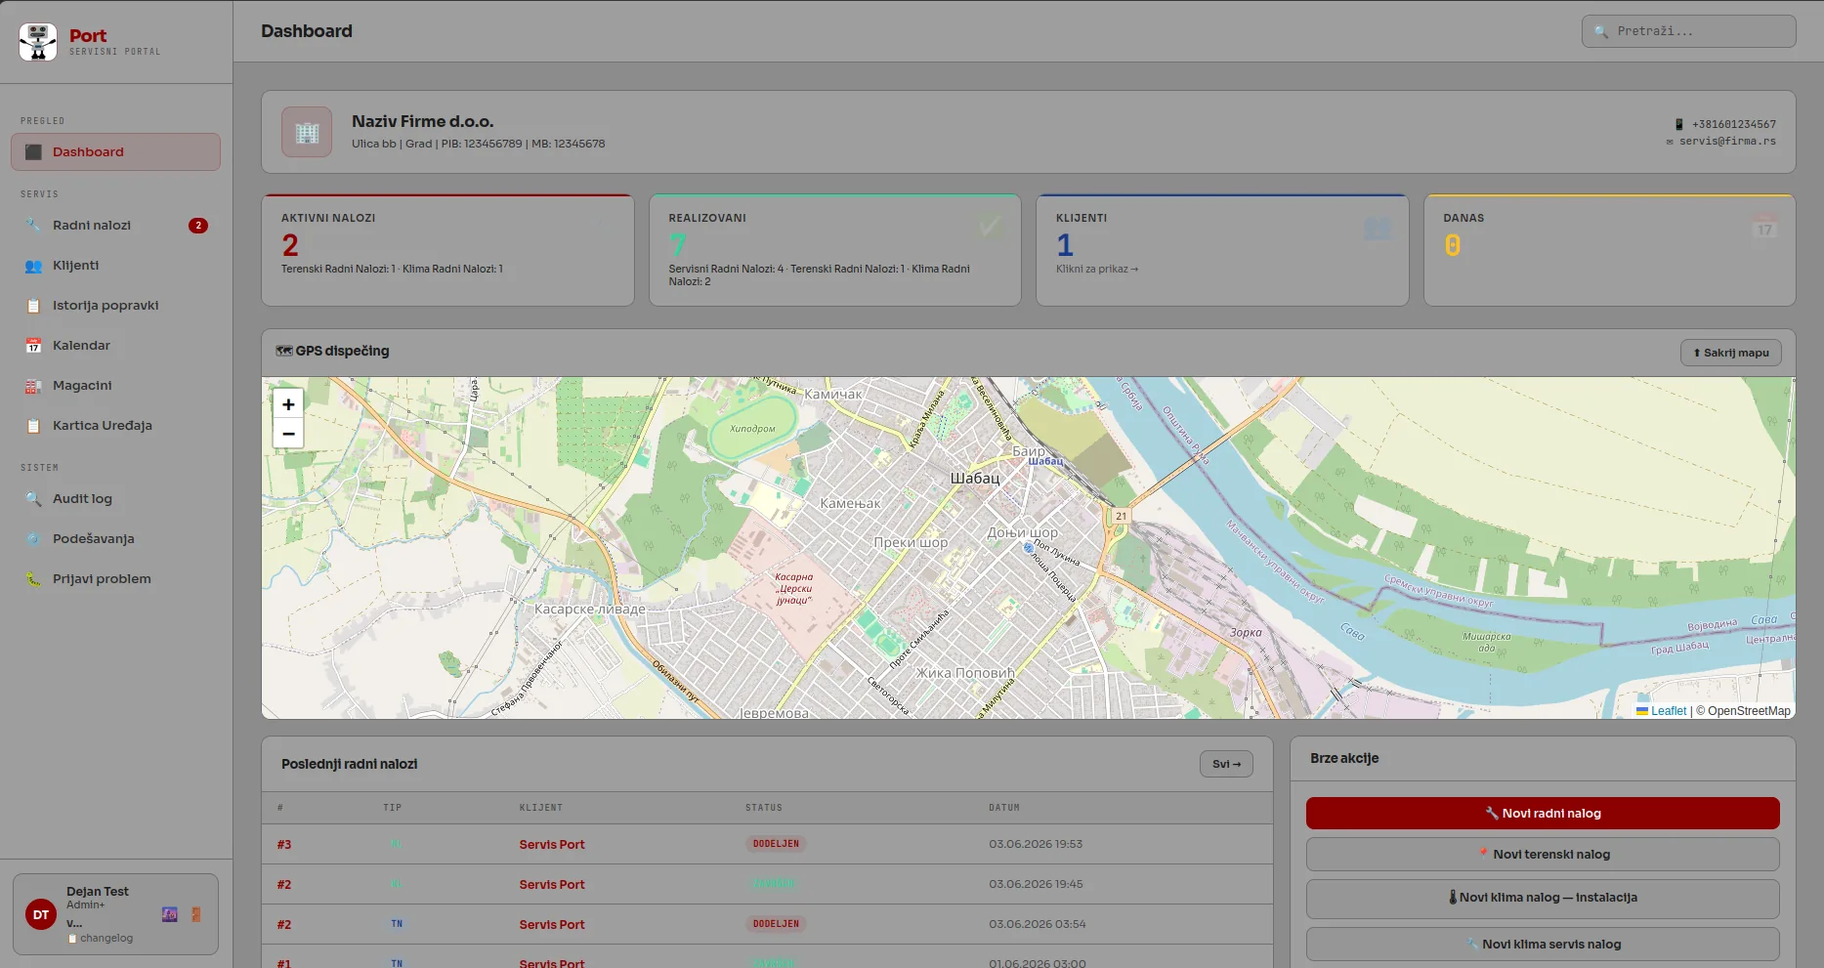Screen dimensions: 1824x968
Task: Open Magacini sidebar item
Action: 115,386
